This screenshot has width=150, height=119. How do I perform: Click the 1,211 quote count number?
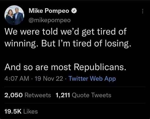coord(63,95)
